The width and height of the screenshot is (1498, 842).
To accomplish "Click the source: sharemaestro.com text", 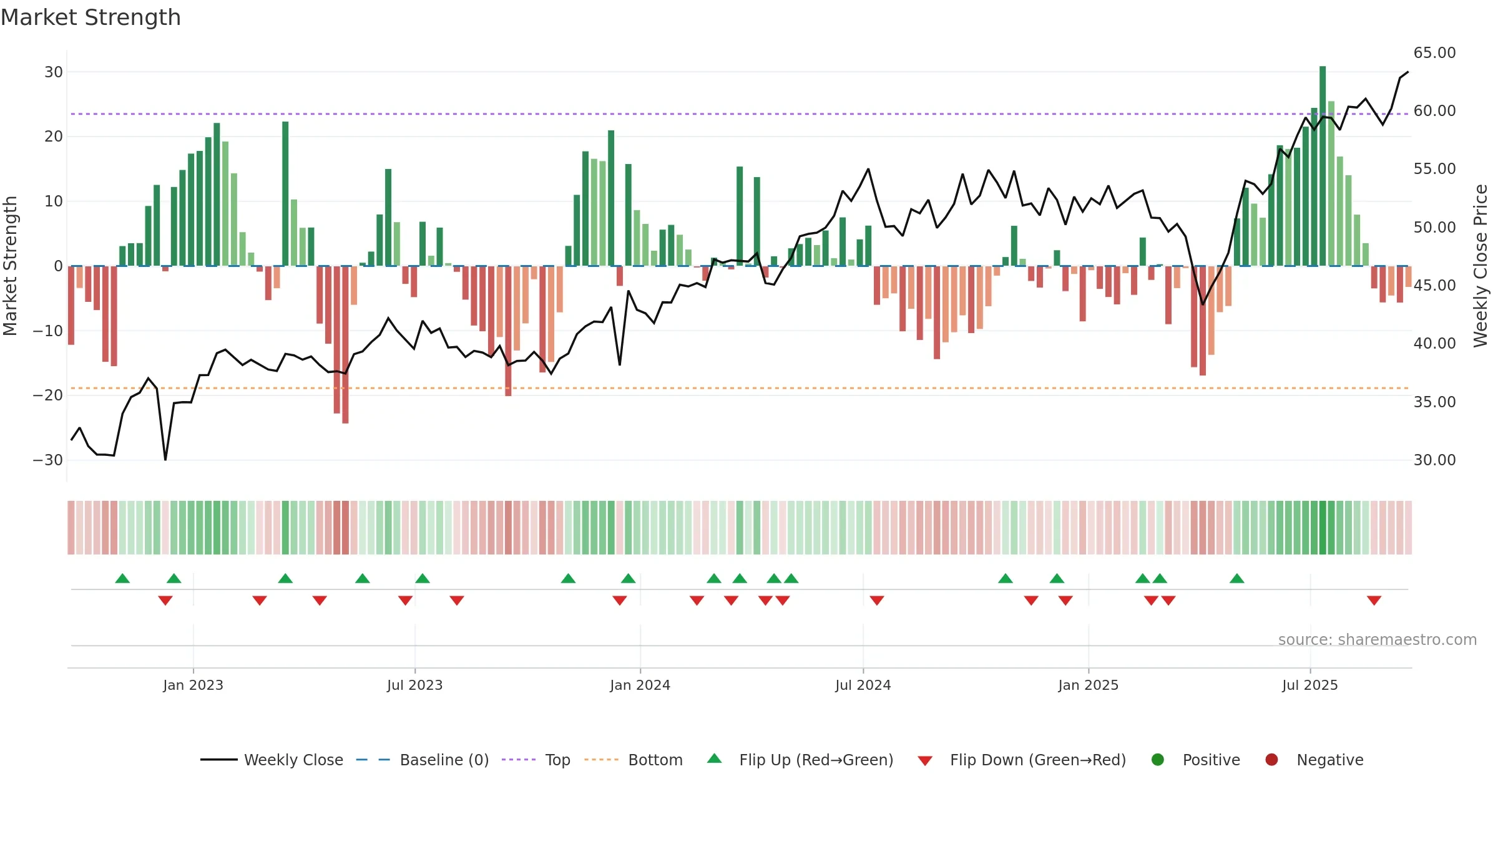I will pyautogui.click(x=1377, y=639).
